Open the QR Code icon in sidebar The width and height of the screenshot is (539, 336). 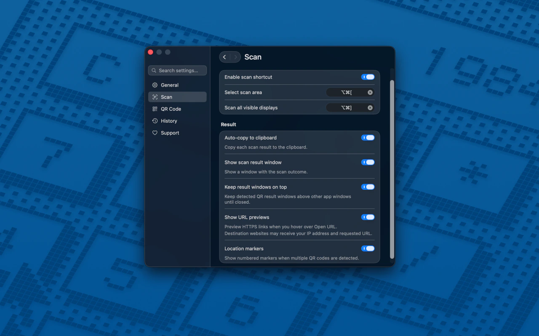tap(155, 109)
